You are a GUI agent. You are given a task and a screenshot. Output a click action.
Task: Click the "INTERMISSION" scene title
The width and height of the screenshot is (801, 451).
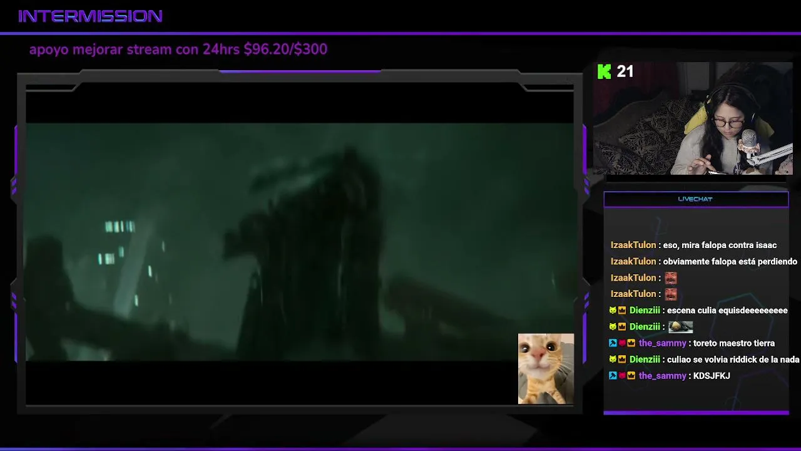point(90,16)
